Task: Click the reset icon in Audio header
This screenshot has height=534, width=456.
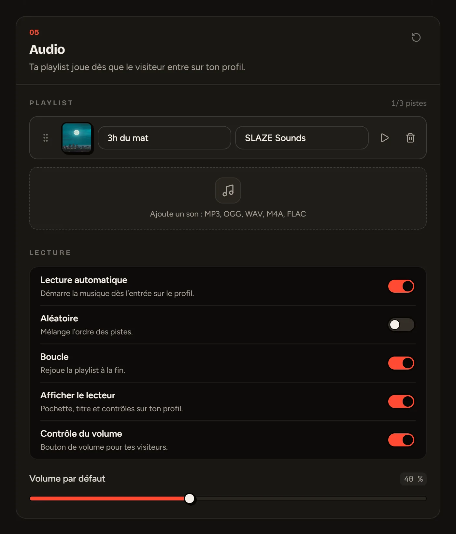Action: [x=416, y=37]
